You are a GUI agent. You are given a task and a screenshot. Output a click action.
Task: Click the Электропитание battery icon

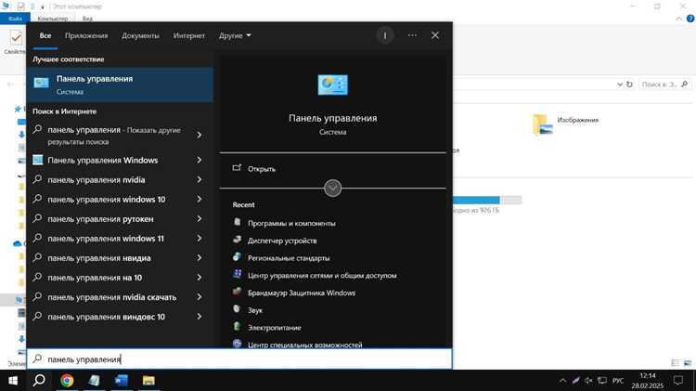tap(237, 327)
